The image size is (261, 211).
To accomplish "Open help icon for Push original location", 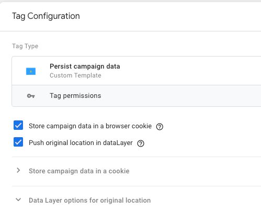I will pos(141,143).
